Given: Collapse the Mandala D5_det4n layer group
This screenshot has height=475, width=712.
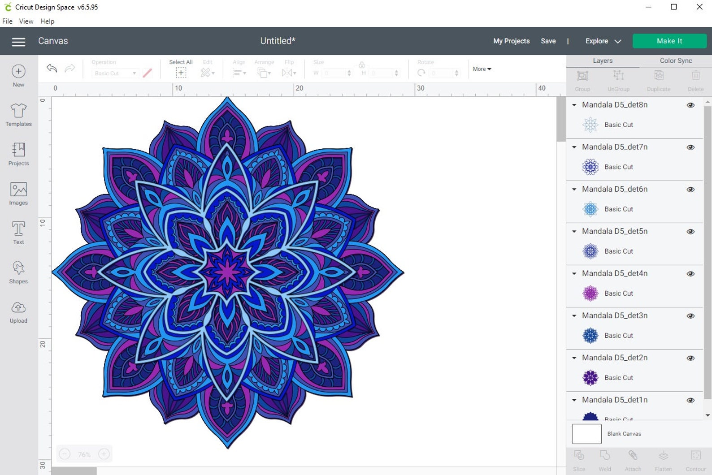Looking at the screenshot, I should pyautogui.click(x=574, y=273).
